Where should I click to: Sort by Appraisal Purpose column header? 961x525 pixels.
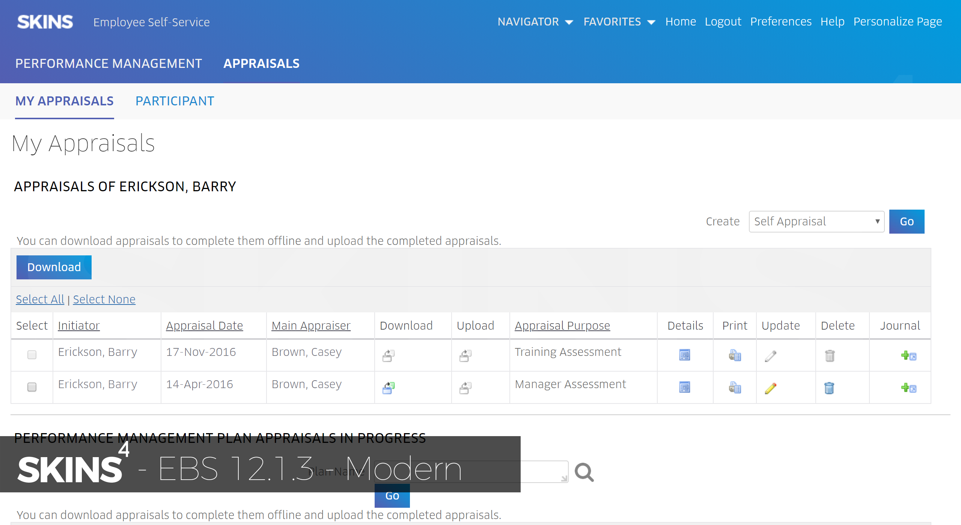point(562,325)
